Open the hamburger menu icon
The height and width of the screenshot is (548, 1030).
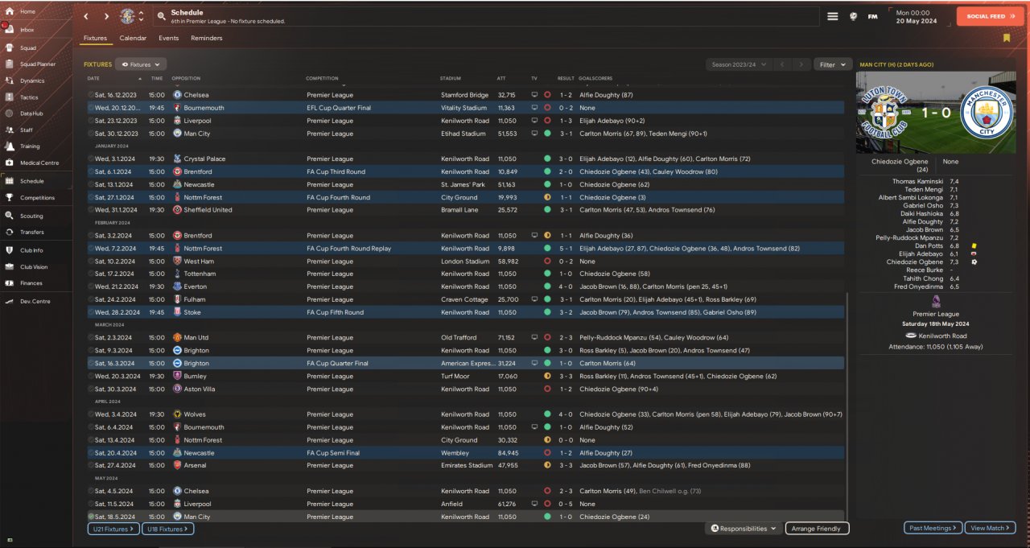[833, 16]
